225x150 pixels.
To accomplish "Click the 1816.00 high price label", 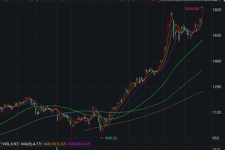I will pos(191,9).
